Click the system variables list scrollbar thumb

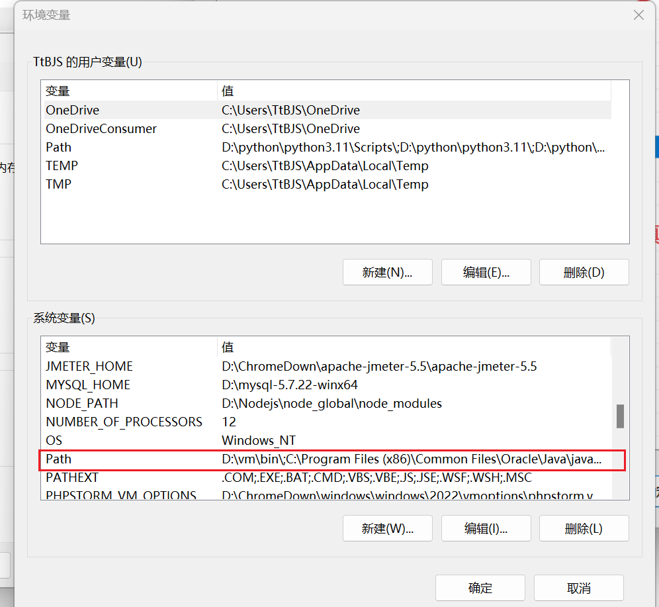click(x=620, y=416)
